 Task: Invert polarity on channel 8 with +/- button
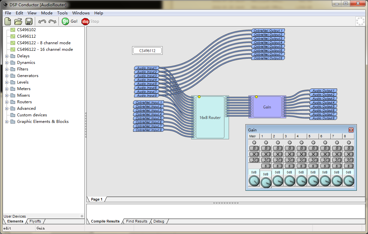pyautogui.click(x=349, y=160)
